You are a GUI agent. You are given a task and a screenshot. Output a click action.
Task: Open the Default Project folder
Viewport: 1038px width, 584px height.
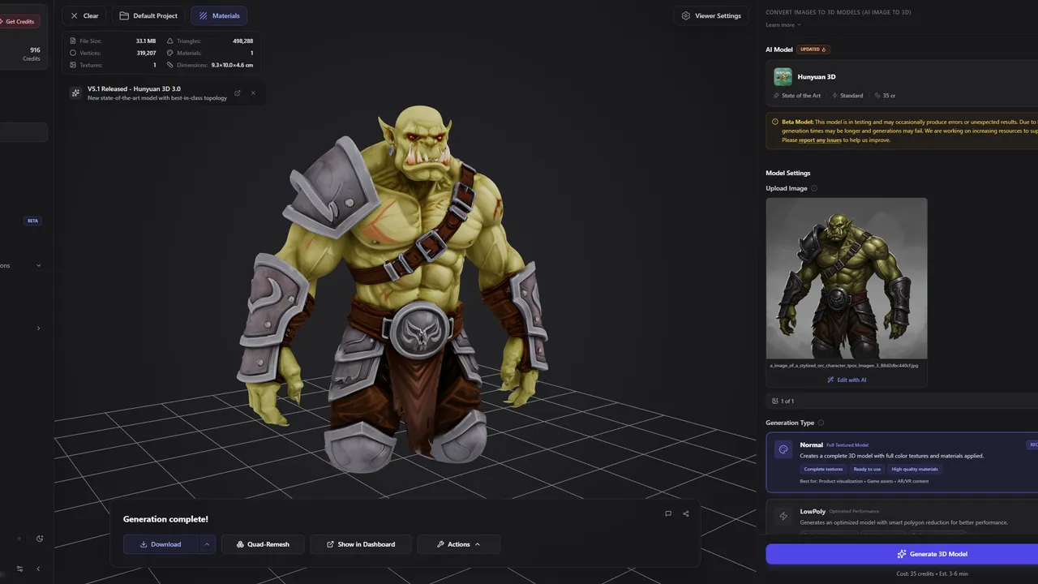click(x=148, y=15)
